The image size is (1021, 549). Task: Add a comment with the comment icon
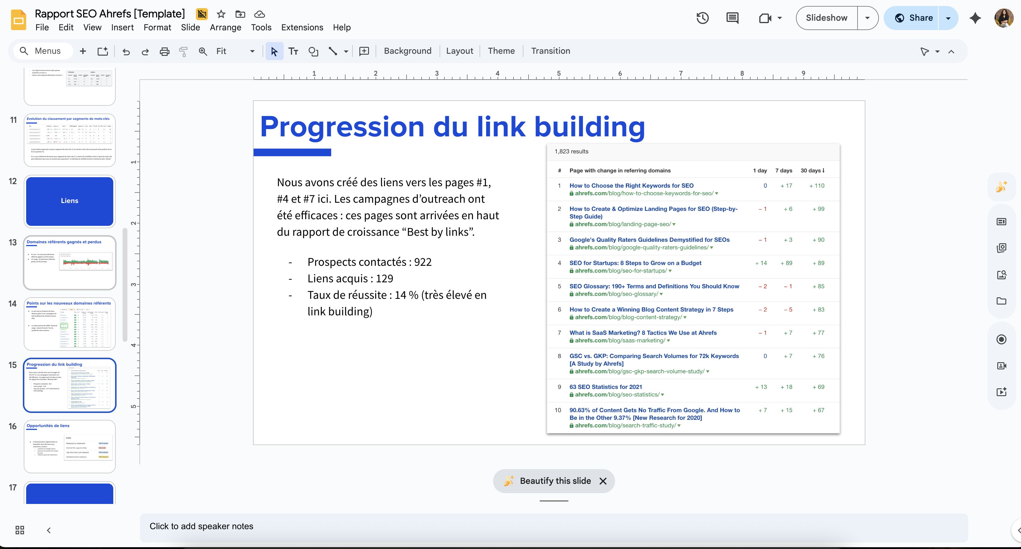(731, 18)
